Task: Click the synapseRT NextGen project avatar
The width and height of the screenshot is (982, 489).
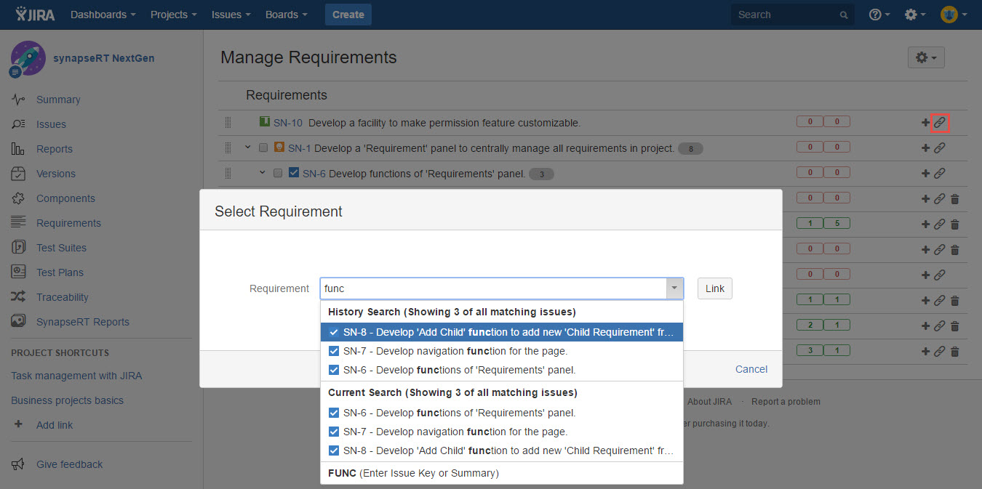Action: 28,59
